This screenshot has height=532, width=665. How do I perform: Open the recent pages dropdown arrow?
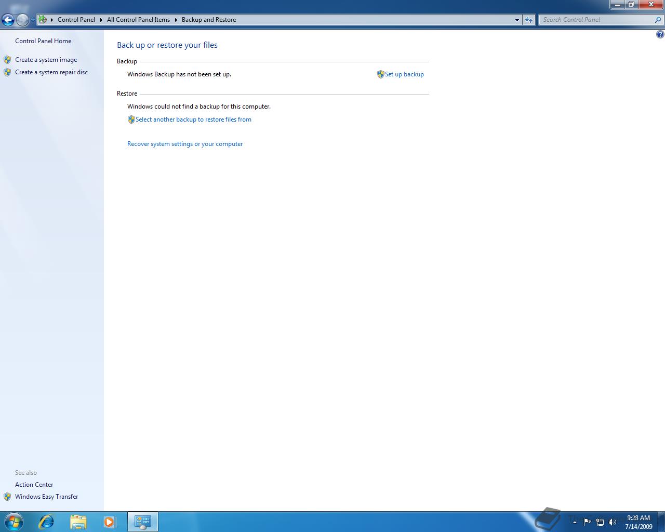[x=33, y=20]
